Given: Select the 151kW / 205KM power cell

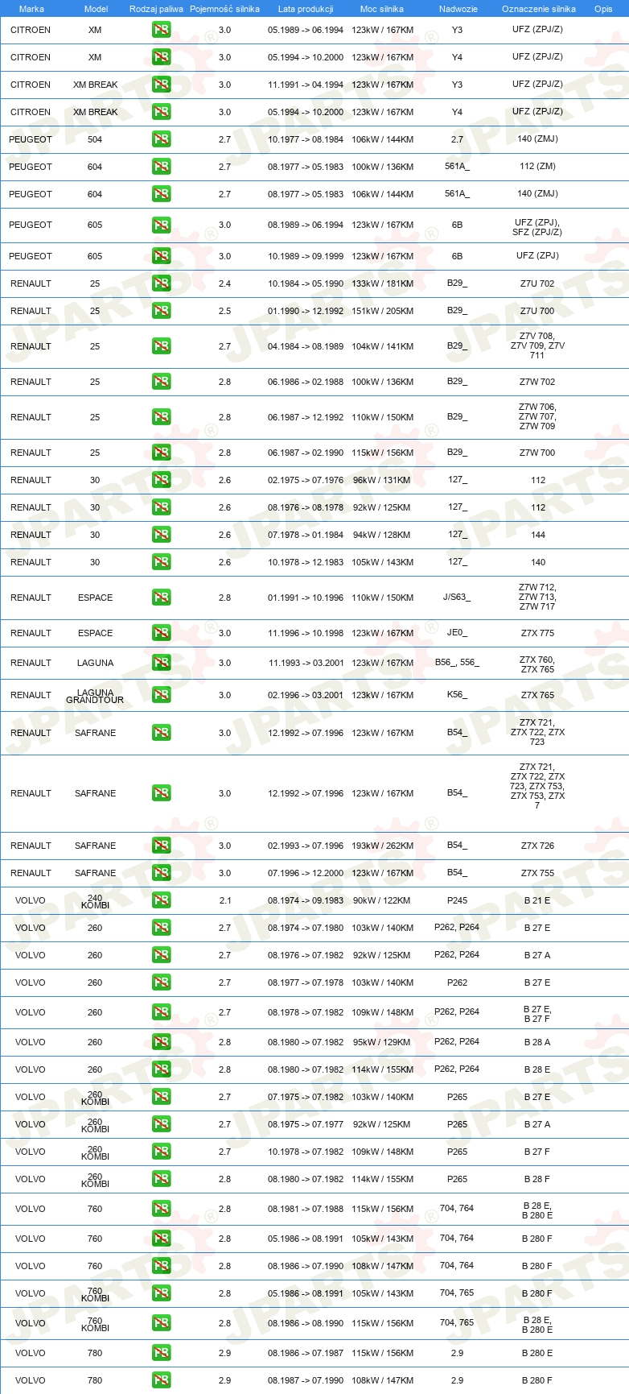Looking at the screenshot, I should click(x=382, y=311).
